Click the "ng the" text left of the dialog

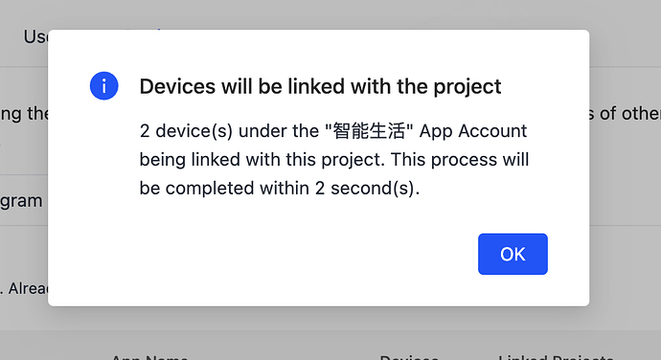pyautogui.click(x=24, y=114)
